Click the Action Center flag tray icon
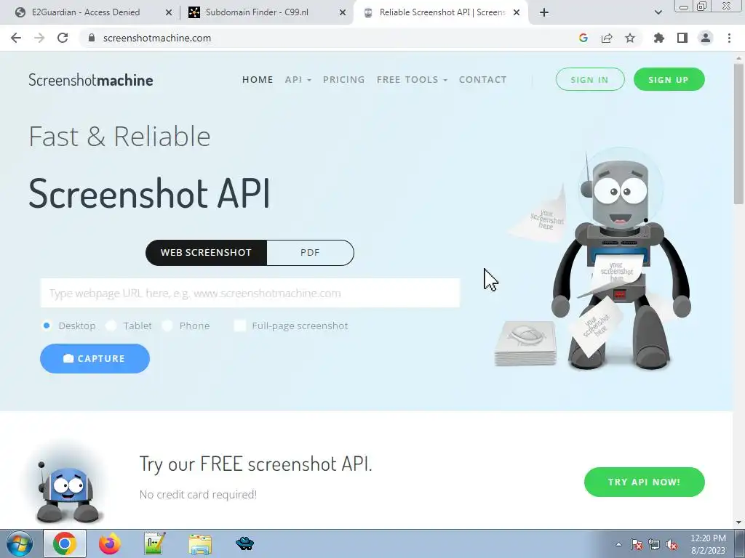This screenshot has width=745, height=558. pyautogui.click(x=637, y=544)
